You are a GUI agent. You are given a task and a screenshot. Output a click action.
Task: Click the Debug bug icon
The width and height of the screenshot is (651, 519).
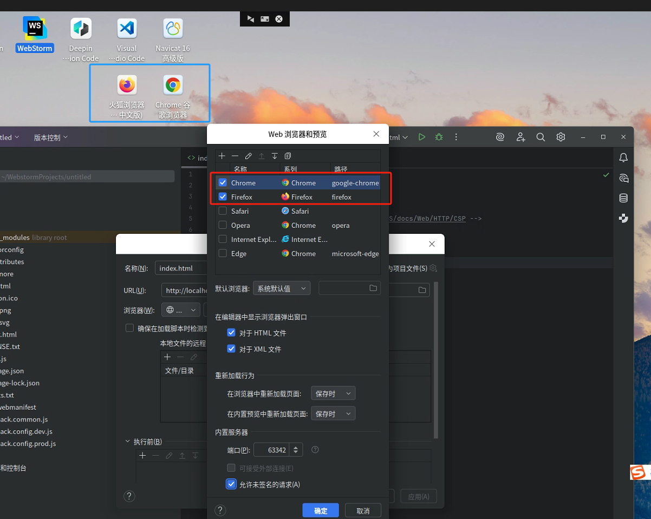[439, 137]
